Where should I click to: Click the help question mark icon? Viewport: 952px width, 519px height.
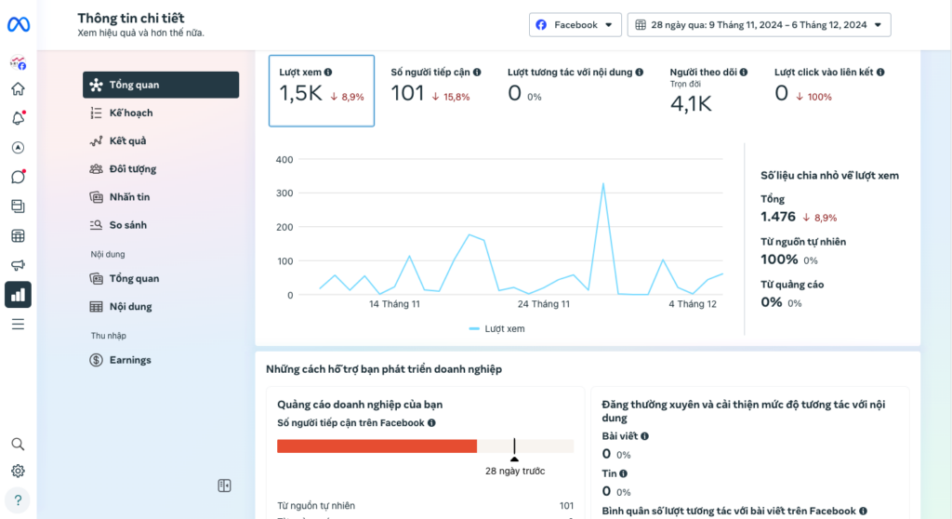(19, 500)
